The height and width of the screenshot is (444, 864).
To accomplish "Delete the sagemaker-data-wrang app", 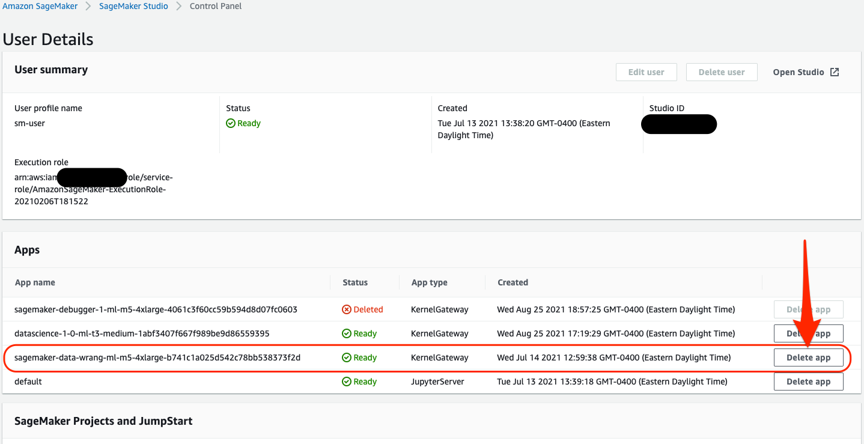I will coord(809,357).
